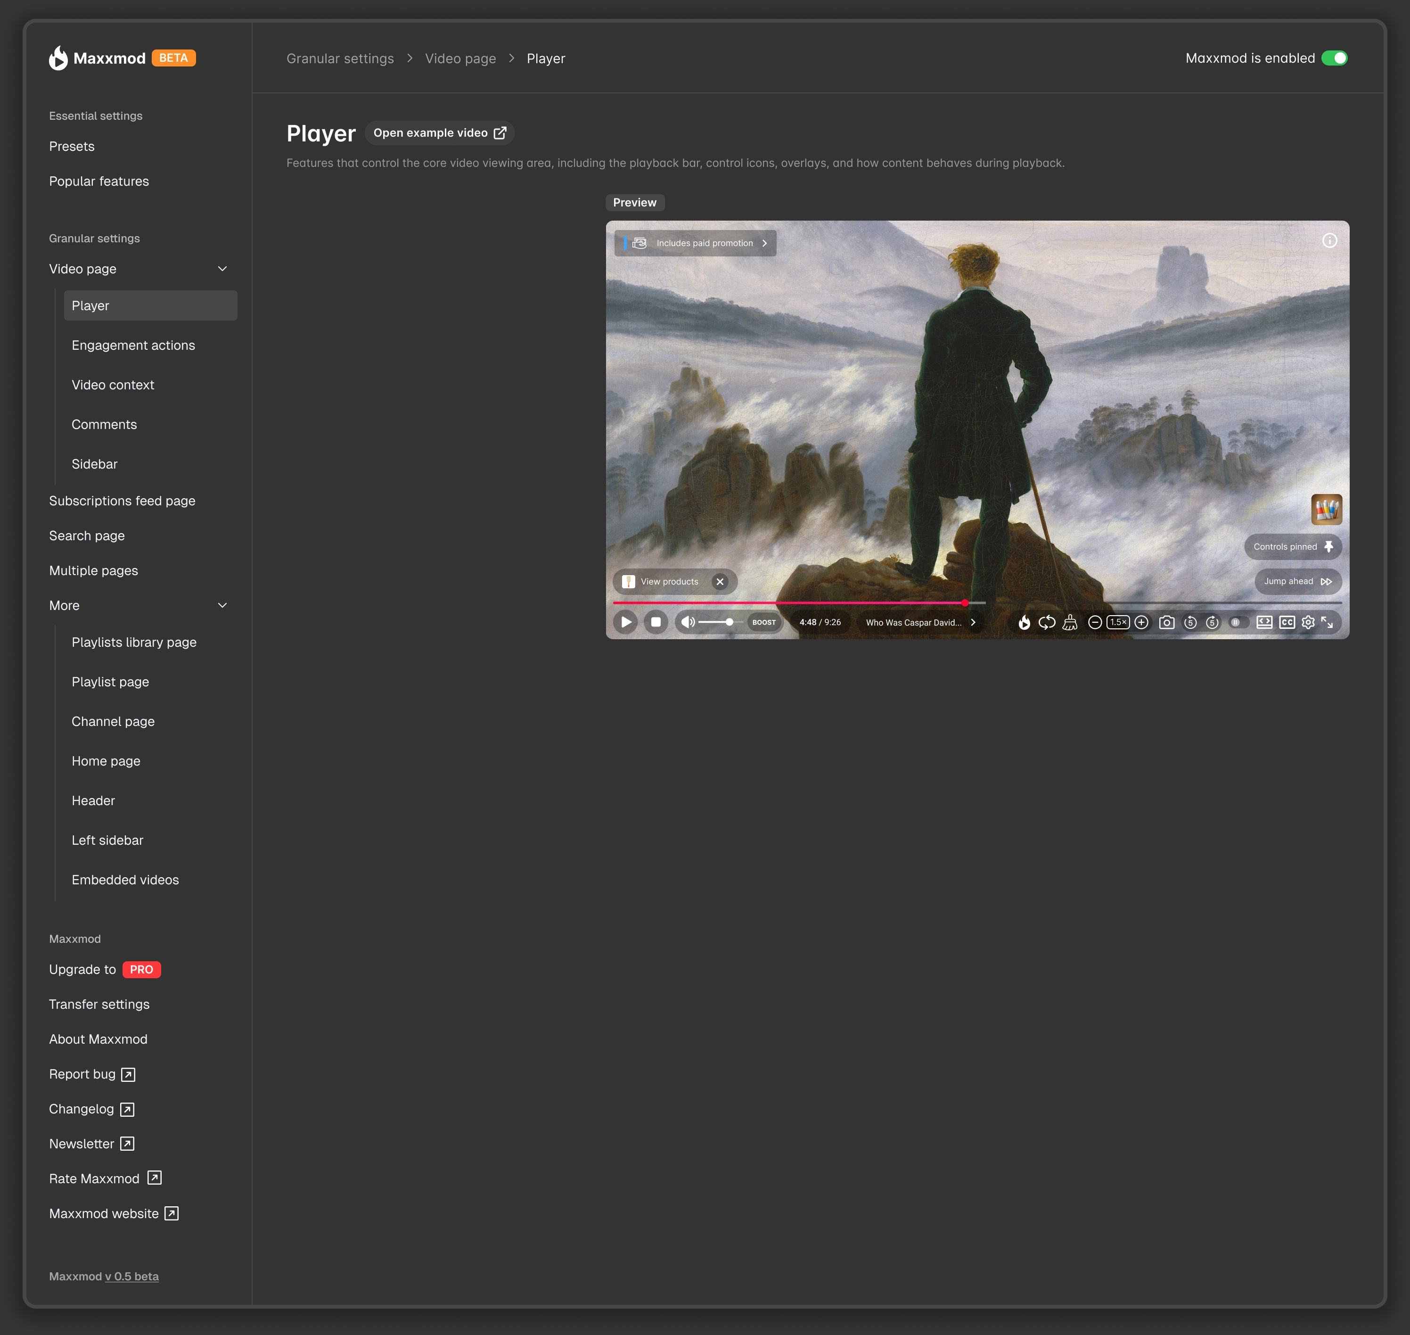This screenshot has width=1410, height=1335.
Task: Open the Comments settings page
Action: pos(105,424)
